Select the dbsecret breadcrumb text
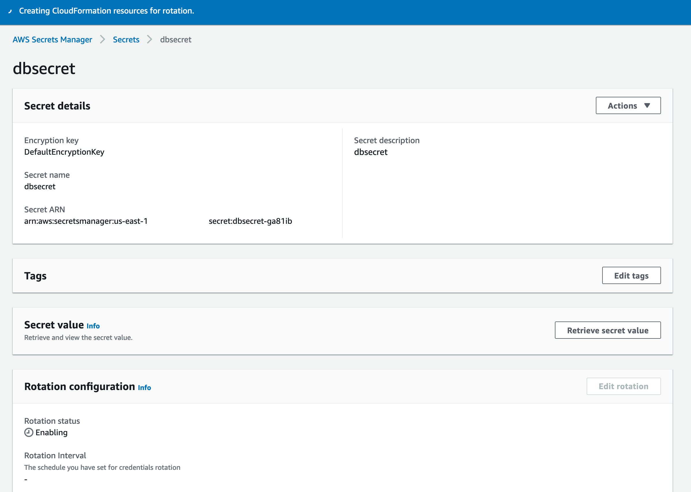Screen dimensions: 691x492 coord(176,39)
